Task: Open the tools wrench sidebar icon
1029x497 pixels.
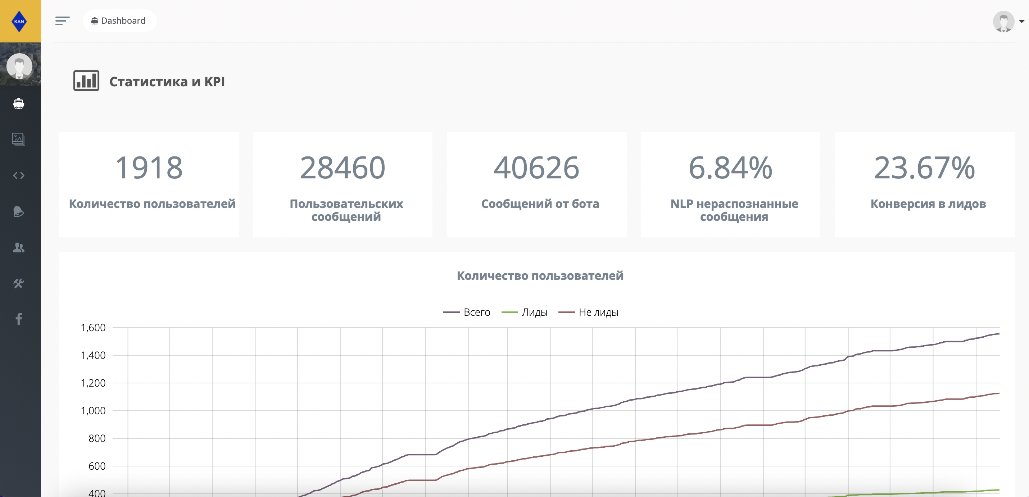Action: click(19, 283)
